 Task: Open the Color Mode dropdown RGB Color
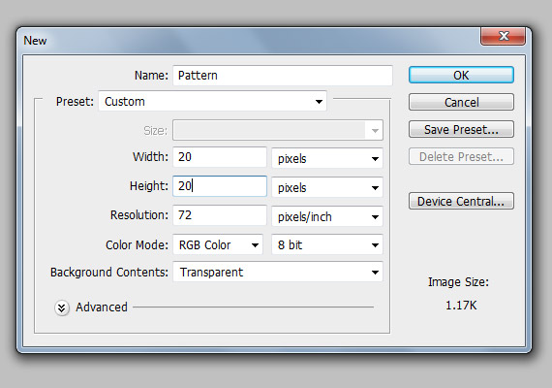click(x=218, y=244)
